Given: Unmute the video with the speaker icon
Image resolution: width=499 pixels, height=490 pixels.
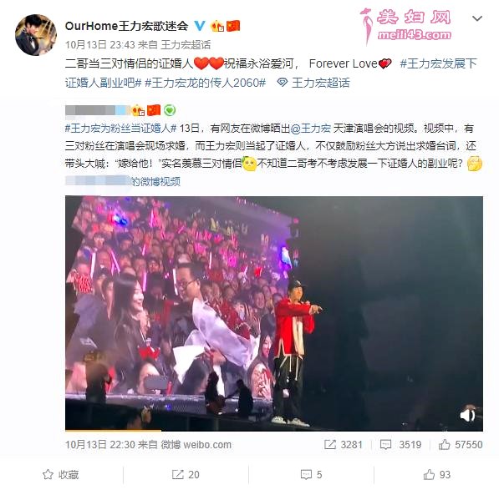Looking at the screenshot, I should coord(467,415).
